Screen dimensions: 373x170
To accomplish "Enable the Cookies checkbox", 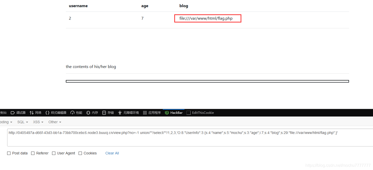I will [80, 153].
